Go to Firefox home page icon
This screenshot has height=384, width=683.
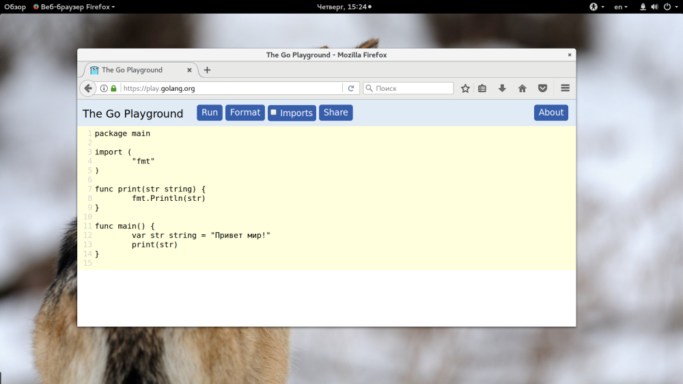[x=522, y=88]
